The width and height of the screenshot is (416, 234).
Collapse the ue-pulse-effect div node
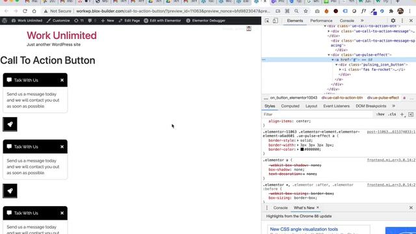click(329, 55)
